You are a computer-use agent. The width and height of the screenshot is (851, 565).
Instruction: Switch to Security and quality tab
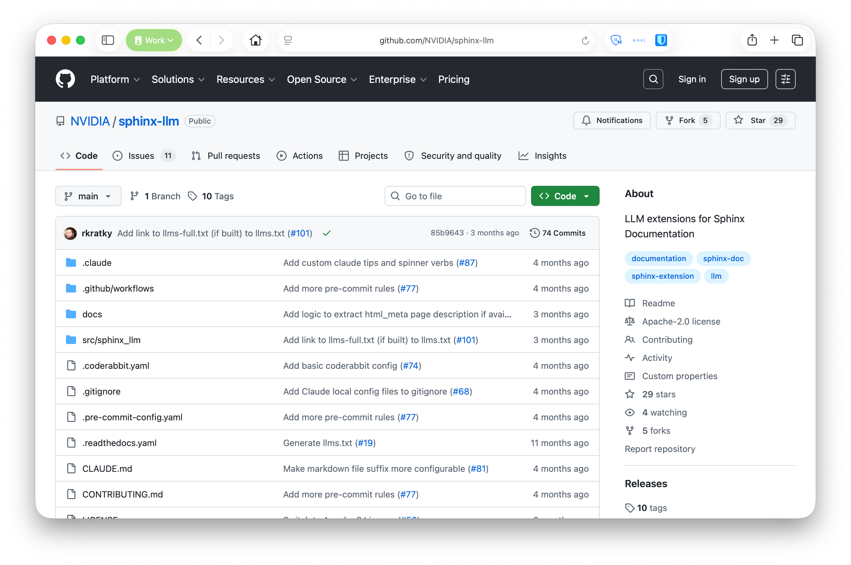(x=453, y=156)
